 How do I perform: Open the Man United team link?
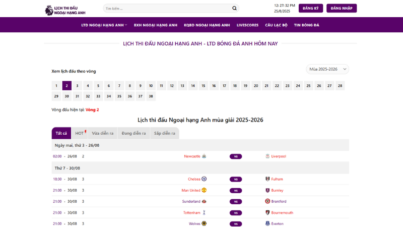pyautogui.click(x=191, y=191)
